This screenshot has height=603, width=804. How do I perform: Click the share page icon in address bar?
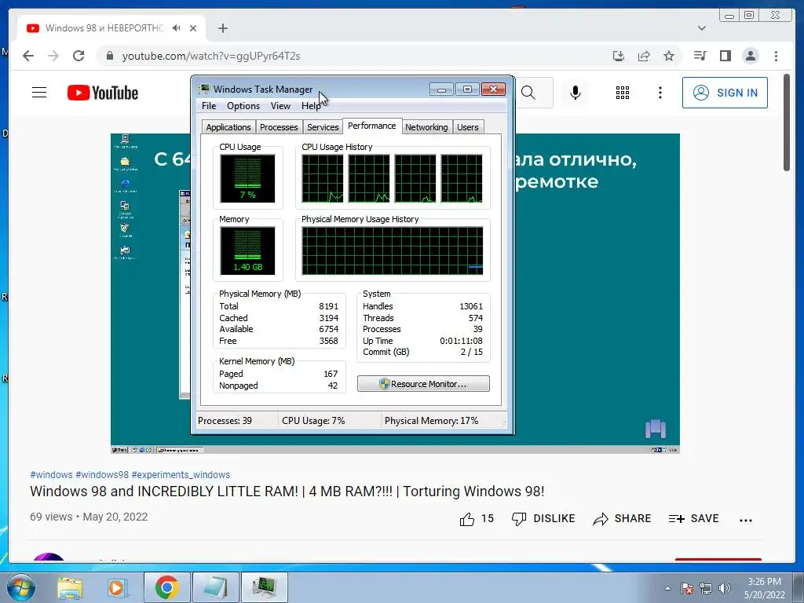click(x=644, y=56)
